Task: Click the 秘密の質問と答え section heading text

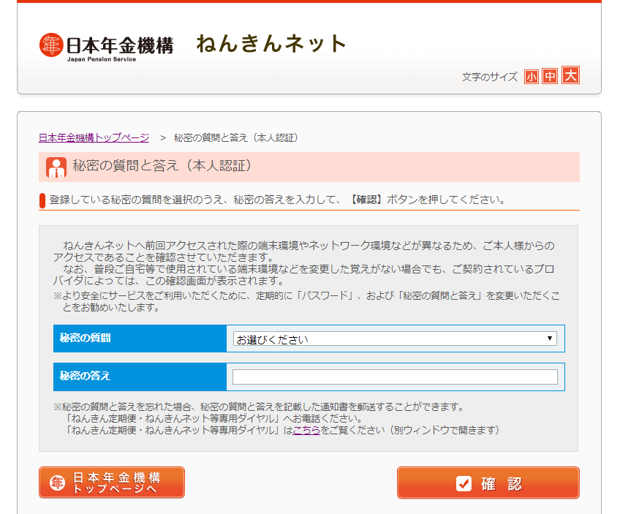Action: tap(162, 166)
